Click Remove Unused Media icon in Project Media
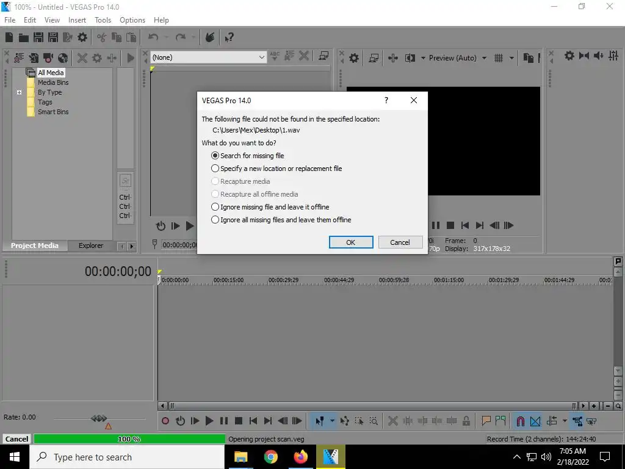This screenshot has width=625, height=469. [19, 58]
